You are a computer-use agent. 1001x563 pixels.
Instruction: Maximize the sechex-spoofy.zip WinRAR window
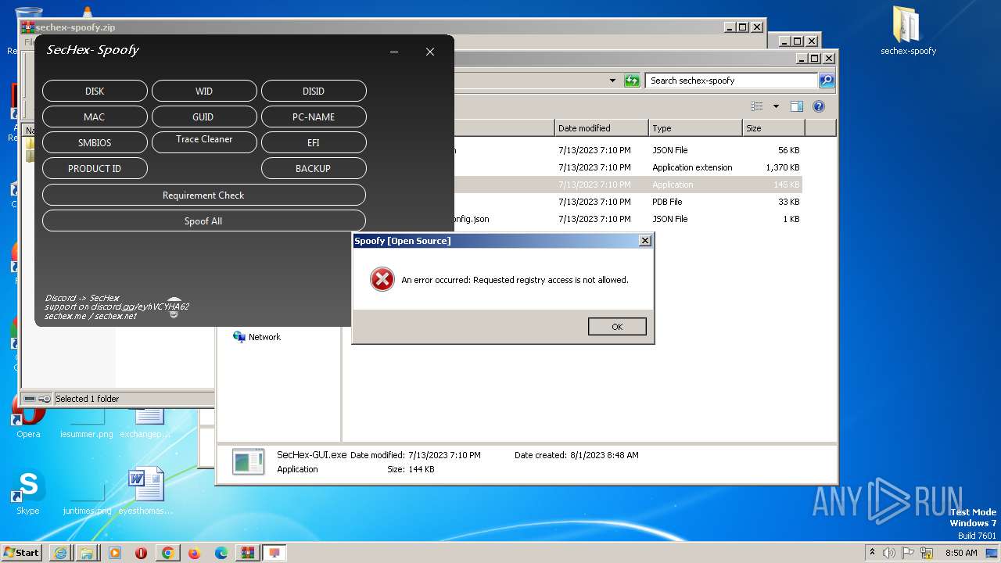point(742,27)
